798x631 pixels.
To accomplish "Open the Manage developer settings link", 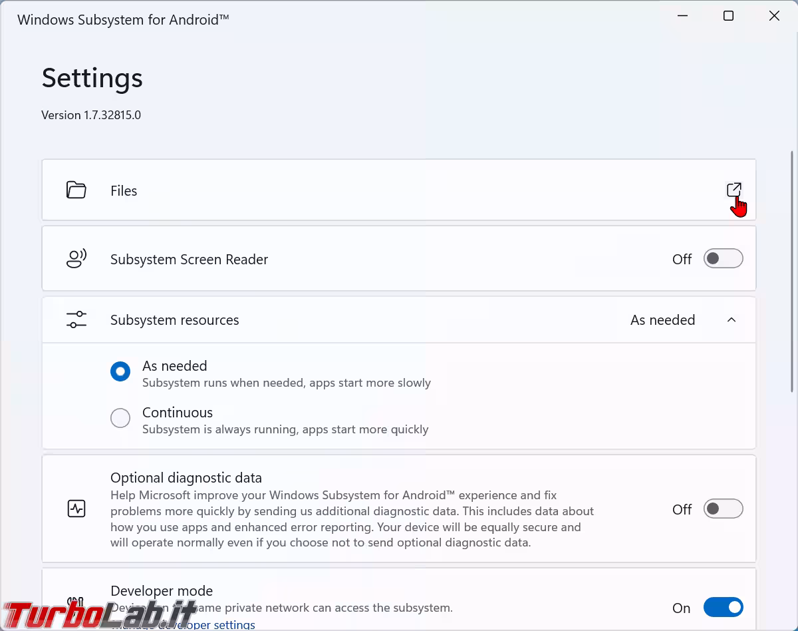I will [x=183, y=624].
